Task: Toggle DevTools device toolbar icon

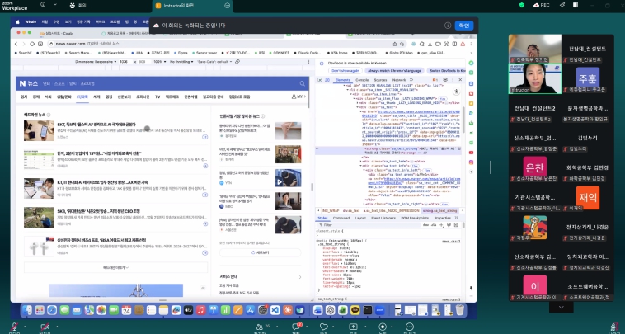Action: pos(327,80)
